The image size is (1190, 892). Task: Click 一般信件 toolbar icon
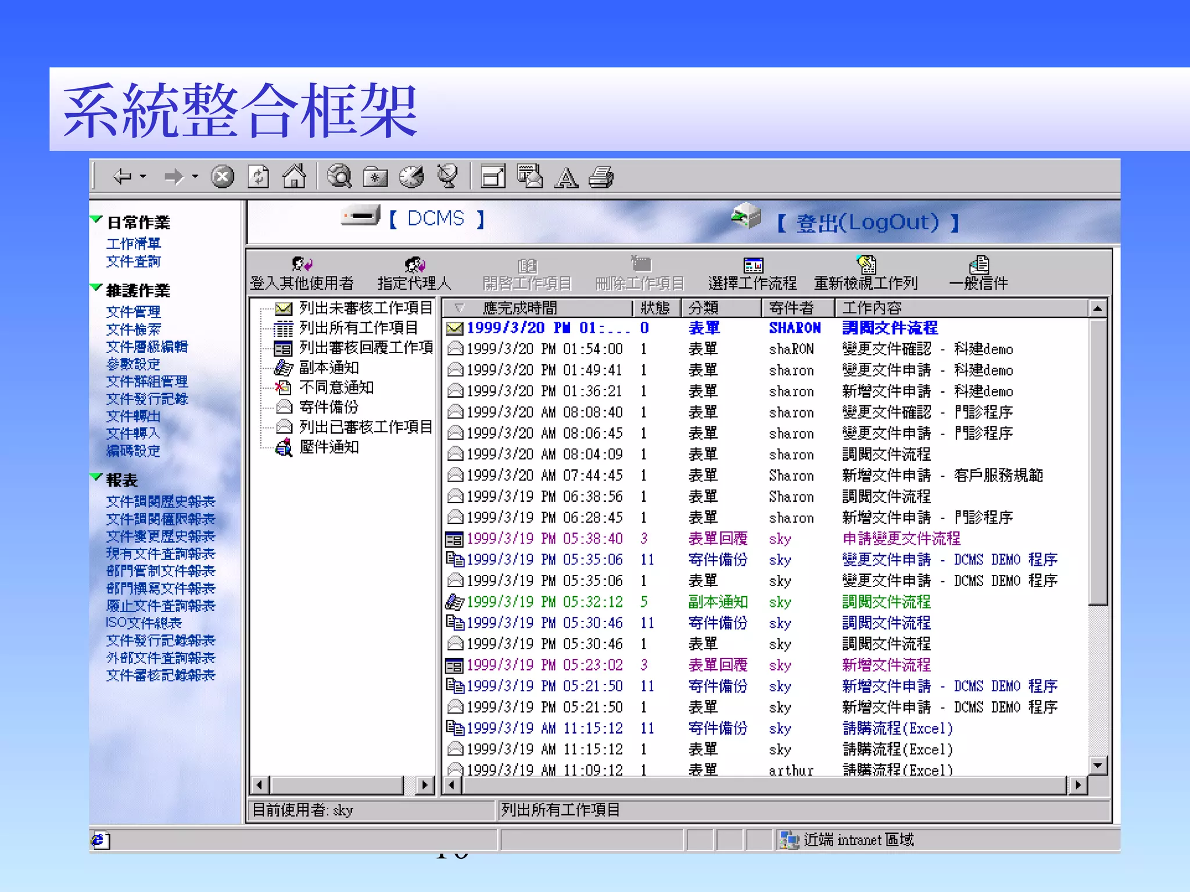point(979,264)
